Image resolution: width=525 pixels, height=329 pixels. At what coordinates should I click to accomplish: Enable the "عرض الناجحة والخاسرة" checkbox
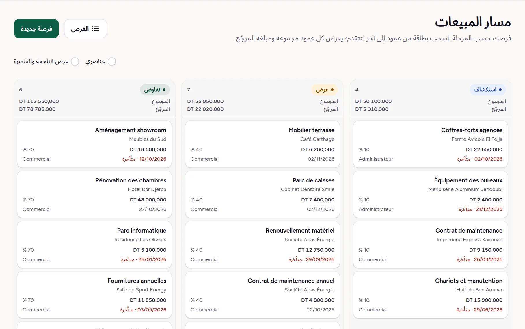click(x=75, y=61)
